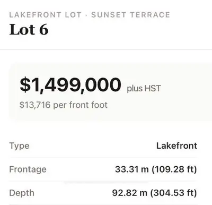Click the Type row label

pos(19,146)
